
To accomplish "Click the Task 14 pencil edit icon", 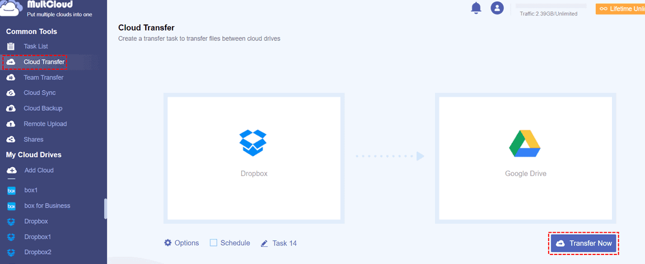I will click(x=264, y=243).
